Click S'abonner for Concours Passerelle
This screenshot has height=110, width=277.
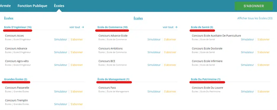pos(77,92)
